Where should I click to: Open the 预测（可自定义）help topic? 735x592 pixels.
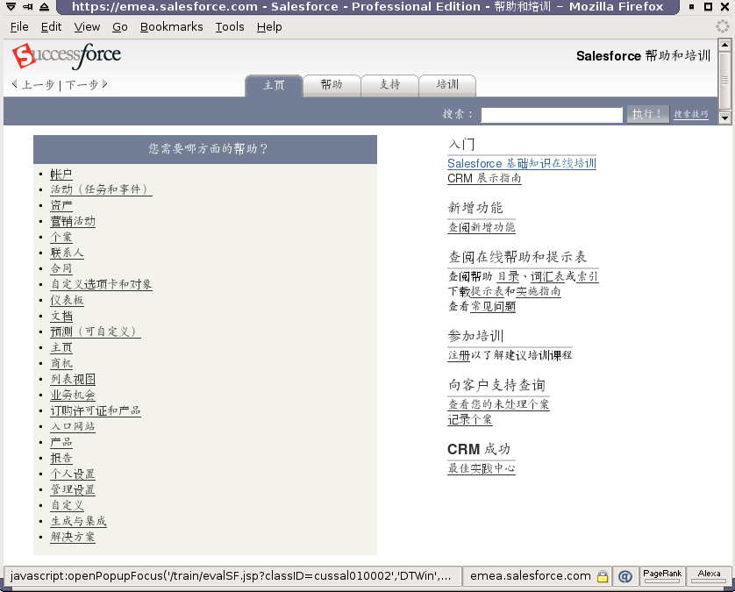(x=96, y=332)
